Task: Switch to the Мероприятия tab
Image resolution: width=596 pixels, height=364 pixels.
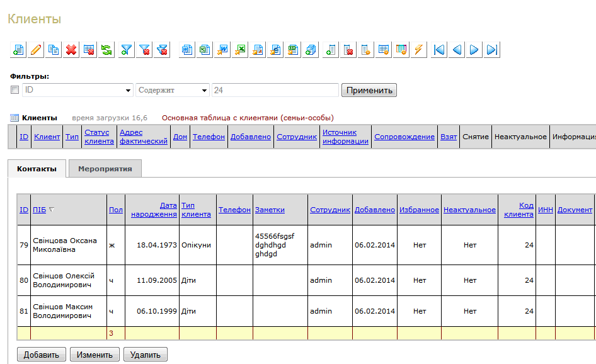Action: point(105,169)
